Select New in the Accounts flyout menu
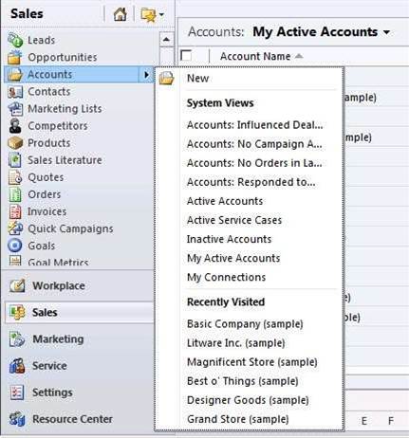 click(x=197, y=78)
